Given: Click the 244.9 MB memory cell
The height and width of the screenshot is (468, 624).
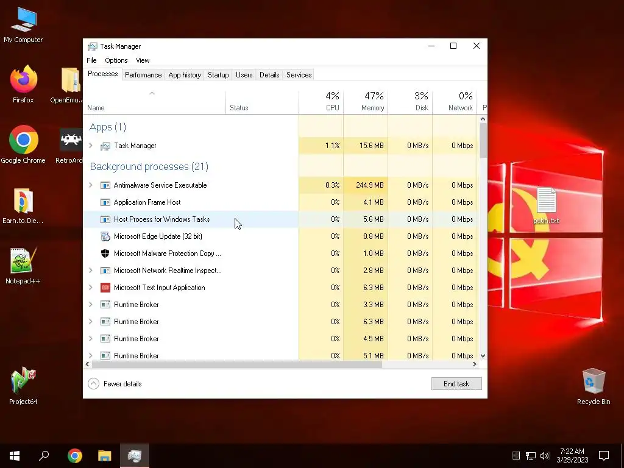Looking at the screenshot, I should (x=366, y=185).
